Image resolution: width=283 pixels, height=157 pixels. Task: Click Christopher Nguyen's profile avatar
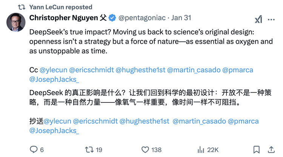pyautogui.click(x=16, y=23)
